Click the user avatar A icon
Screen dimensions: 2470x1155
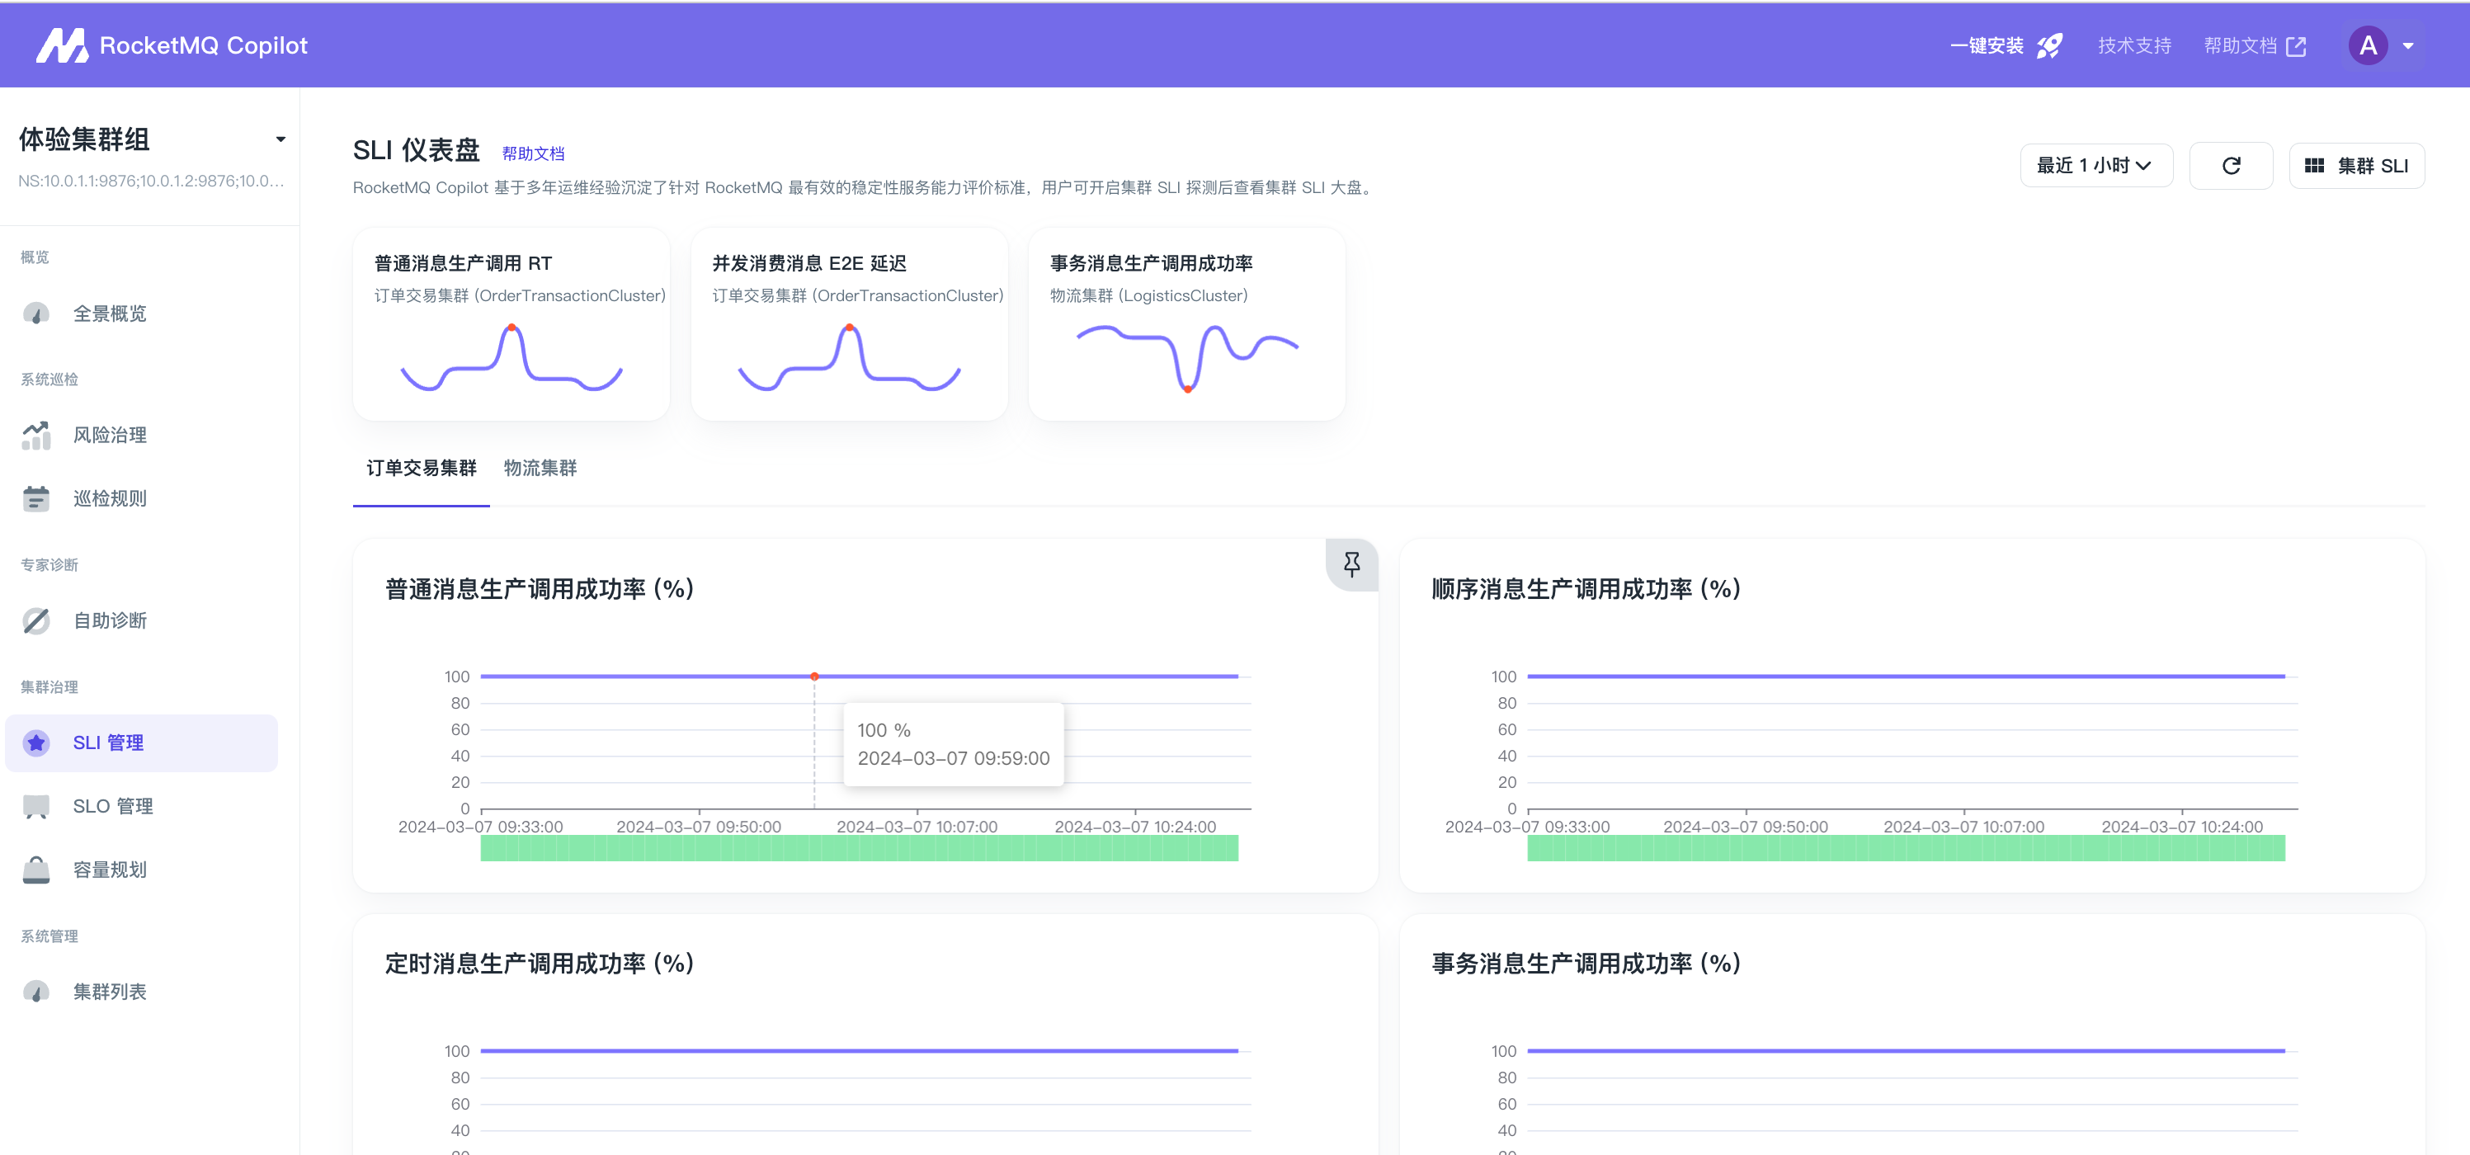[x=2369, y=45]
